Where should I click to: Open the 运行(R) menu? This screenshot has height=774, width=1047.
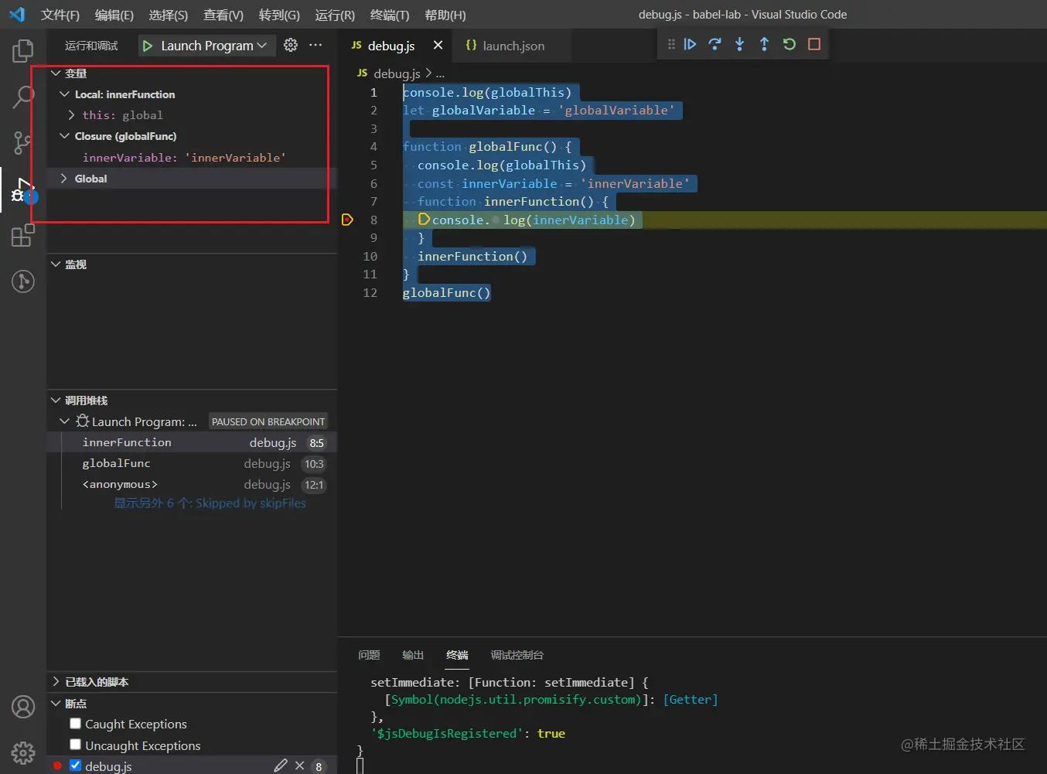pos(335,15)
